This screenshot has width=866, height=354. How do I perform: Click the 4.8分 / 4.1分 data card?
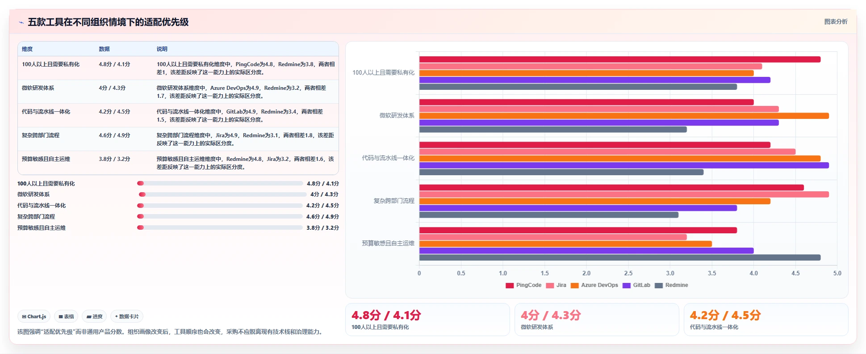[427, 320]
